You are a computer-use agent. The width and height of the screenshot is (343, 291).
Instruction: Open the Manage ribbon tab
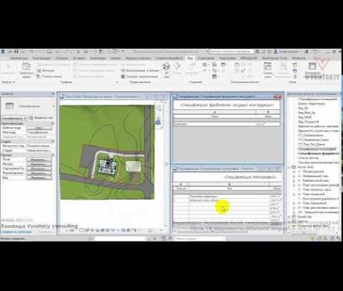tap(206, 58)
